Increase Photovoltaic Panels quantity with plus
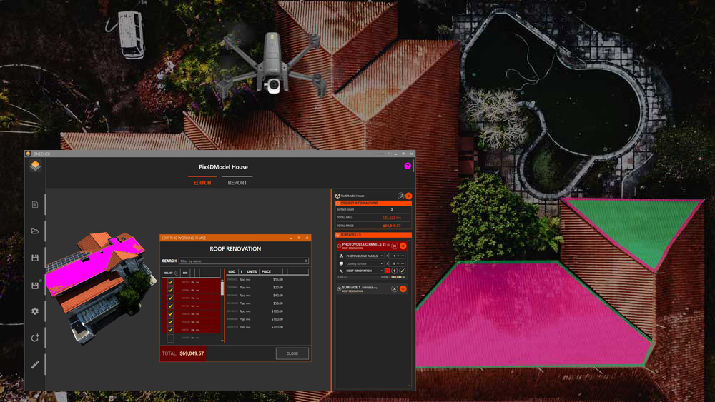Image resolution: width=715 pixels, height=402 pixels. tap(398, 256)
